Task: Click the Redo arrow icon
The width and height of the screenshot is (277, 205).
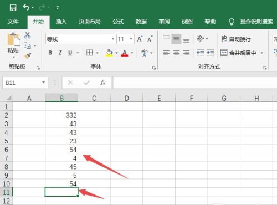Action: (42, 7)
